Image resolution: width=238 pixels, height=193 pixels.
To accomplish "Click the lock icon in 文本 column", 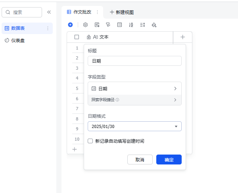I will (x=88, y=37).
